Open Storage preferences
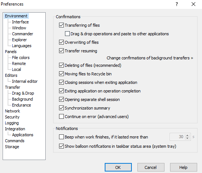Image resolution: width=202 pixels, height=173 pixels. [x=12, y=147]
